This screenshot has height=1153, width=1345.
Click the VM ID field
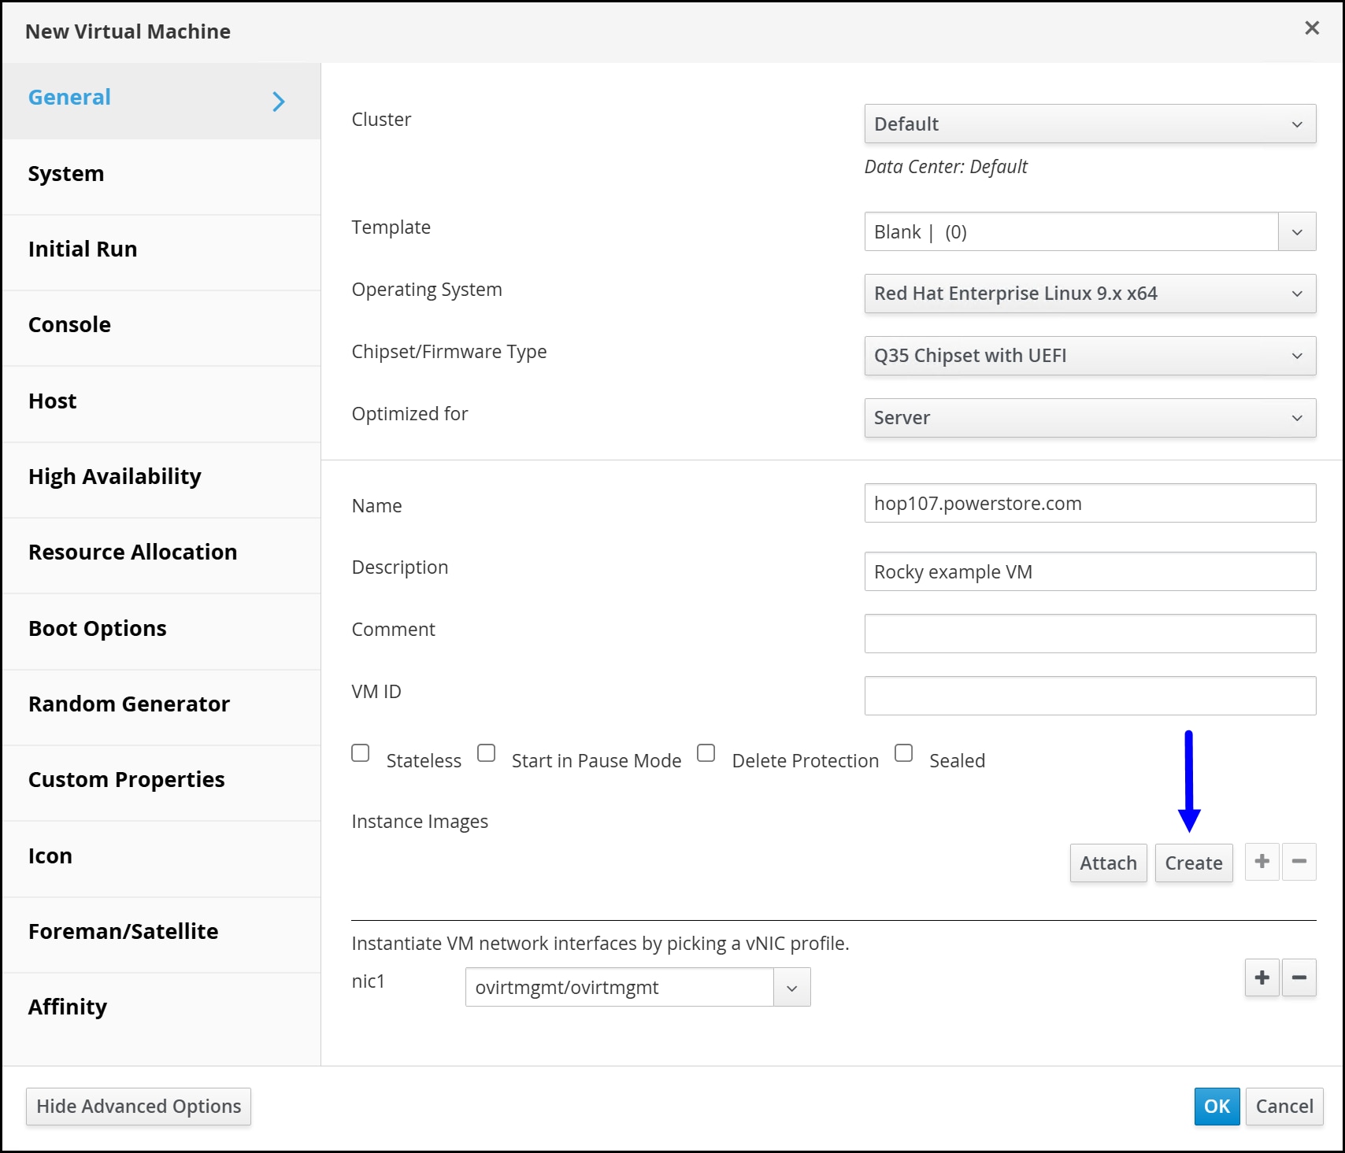pos(1090,696)
